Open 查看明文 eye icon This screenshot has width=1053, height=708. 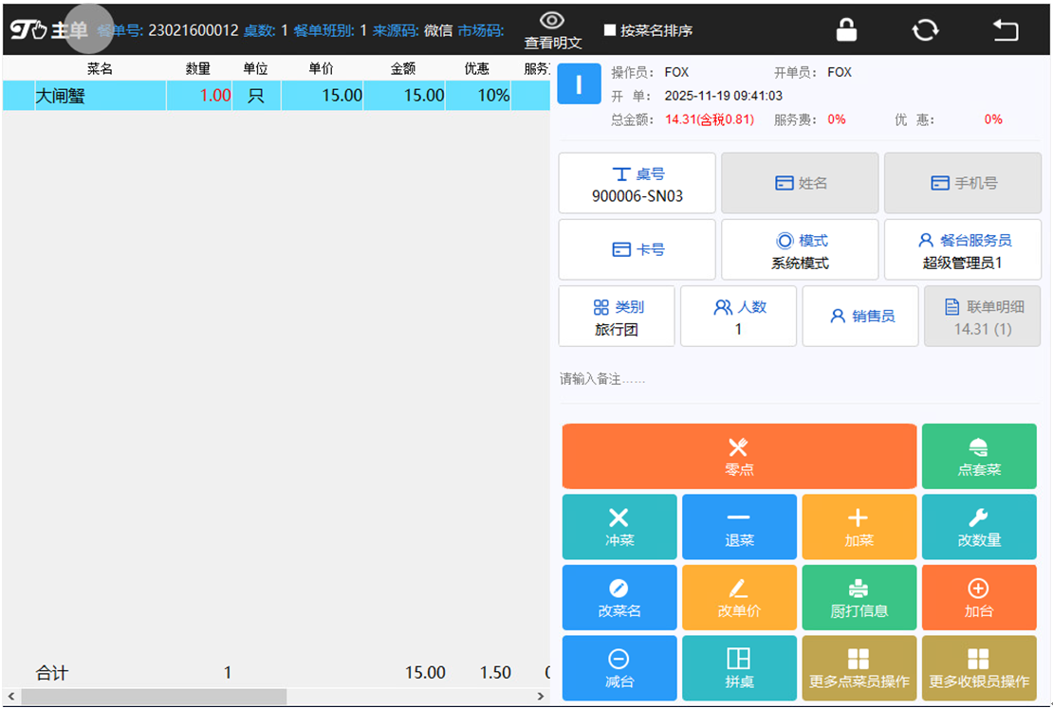pyautogui.click(x=552, y=21)
